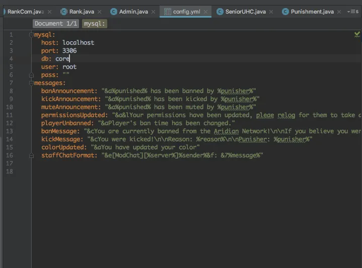
Task: Click the fold end marker beside pass line
Action: pyautogui.click(x=32, y=75)
